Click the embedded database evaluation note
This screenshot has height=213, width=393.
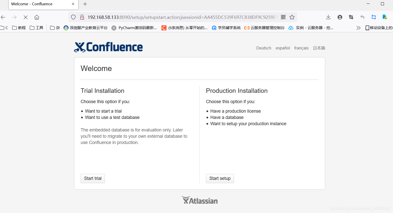pyautogui.click(x=134, y=136)
